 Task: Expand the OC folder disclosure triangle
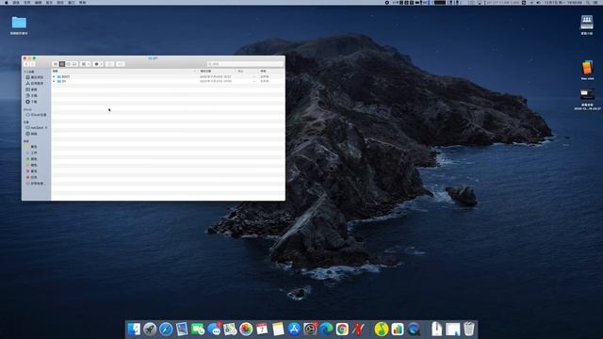click(54, 82)
